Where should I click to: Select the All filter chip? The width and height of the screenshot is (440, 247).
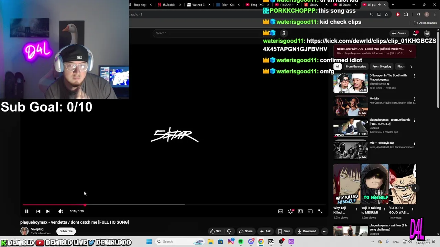tap(337, 67)
